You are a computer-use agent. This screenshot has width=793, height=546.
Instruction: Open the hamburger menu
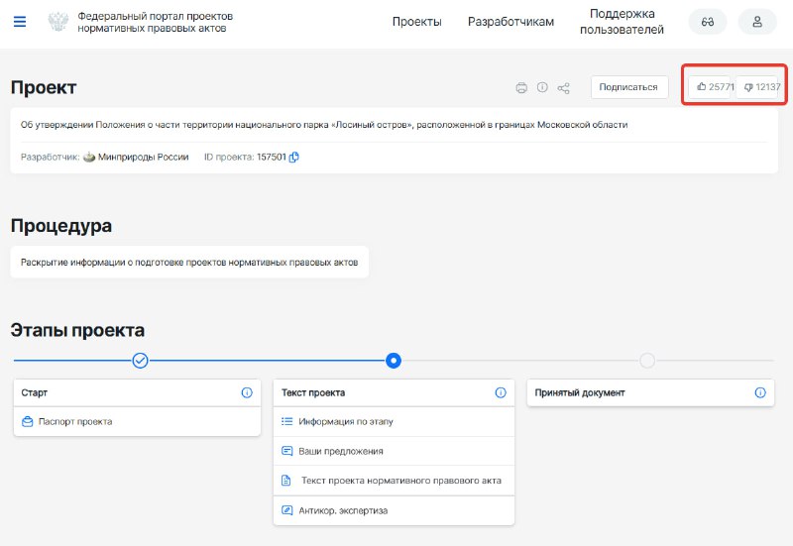[19, 22]
